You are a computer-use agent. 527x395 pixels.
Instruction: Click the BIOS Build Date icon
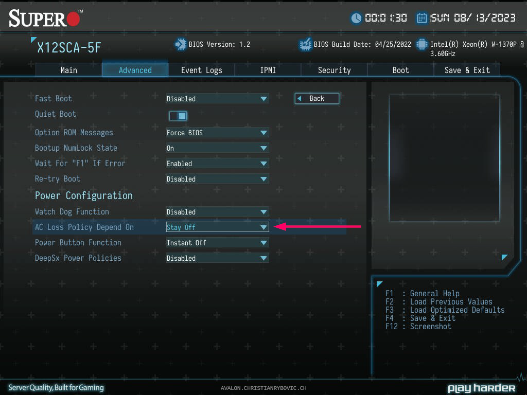click(305, 45)
